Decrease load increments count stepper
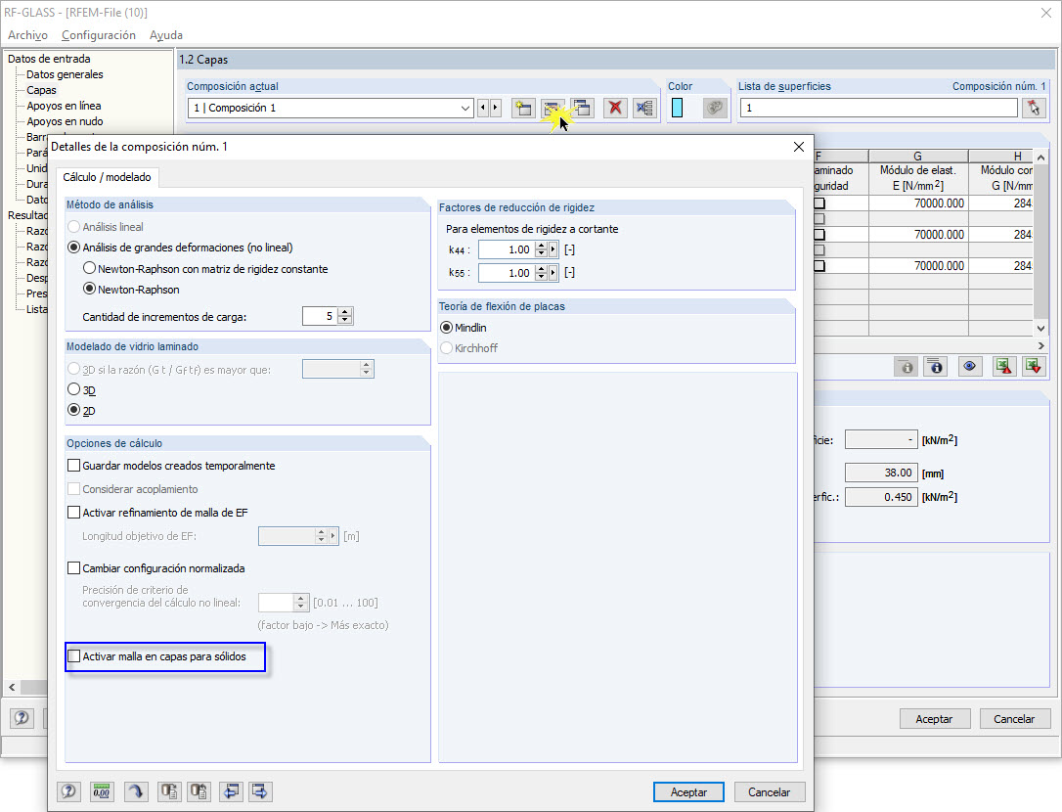This screenshot has width=1062, height=812. point(345,320)
